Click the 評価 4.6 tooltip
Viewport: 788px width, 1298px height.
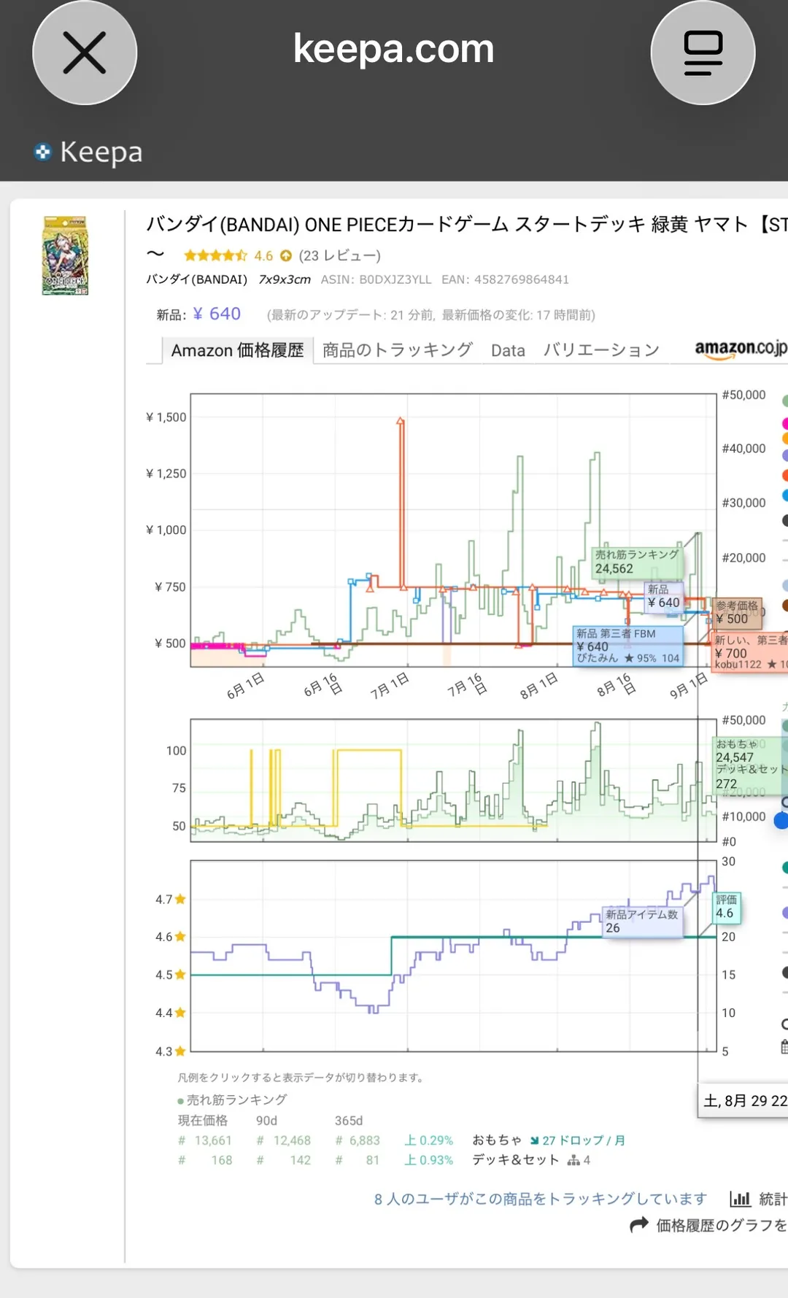(727, 907)
